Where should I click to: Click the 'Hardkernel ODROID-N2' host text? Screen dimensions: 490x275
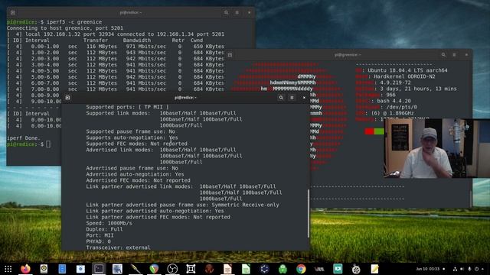pos(404,76)
